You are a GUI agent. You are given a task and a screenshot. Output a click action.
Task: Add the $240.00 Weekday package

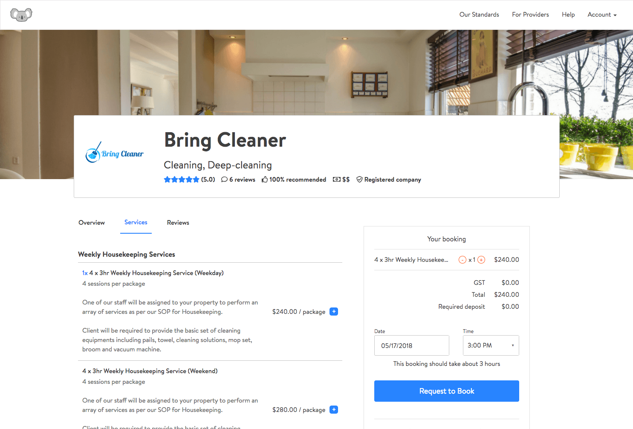(334, 311)
